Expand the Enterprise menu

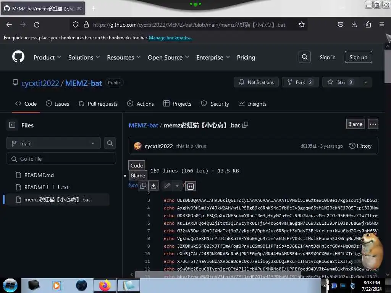point(213,57)
